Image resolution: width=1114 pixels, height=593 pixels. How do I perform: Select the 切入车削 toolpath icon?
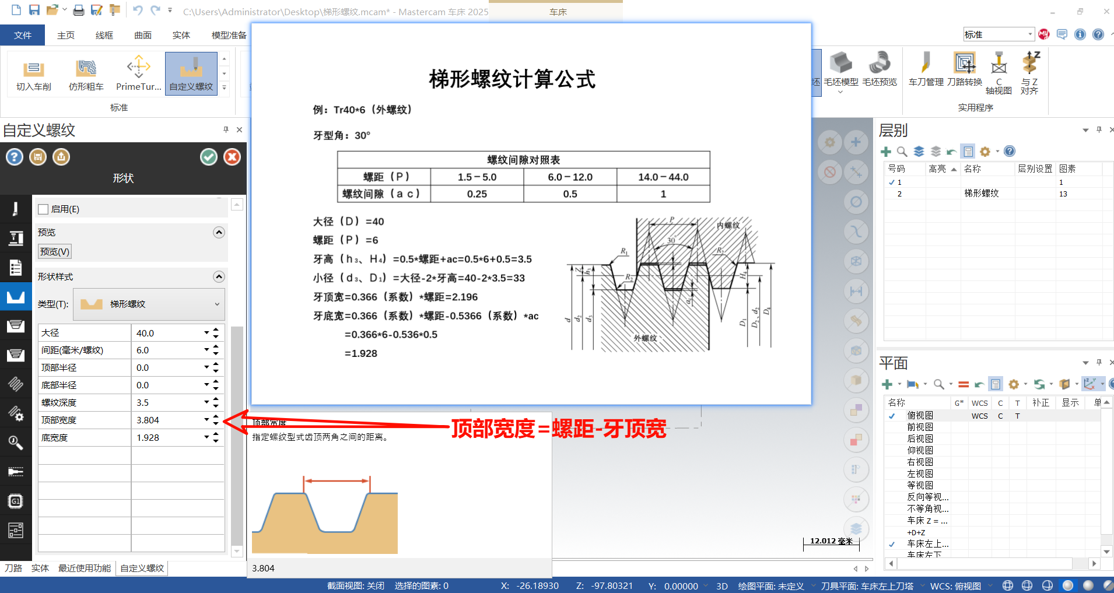[34, 74]
